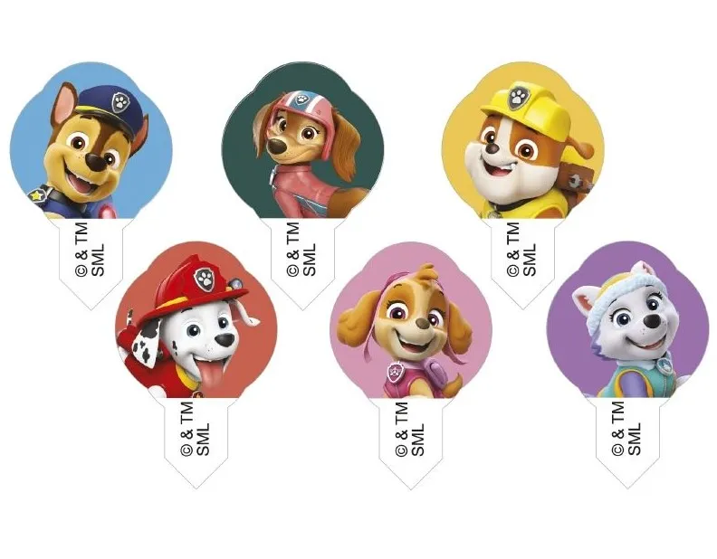This screenshot has height=559, width=717.
Task: Click the pink helmet's paw shield emblem
Action: (x=301, y=99)
